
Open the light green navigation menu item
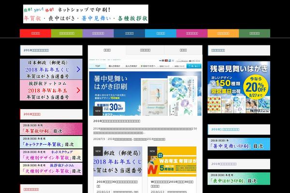click(67, 33)
